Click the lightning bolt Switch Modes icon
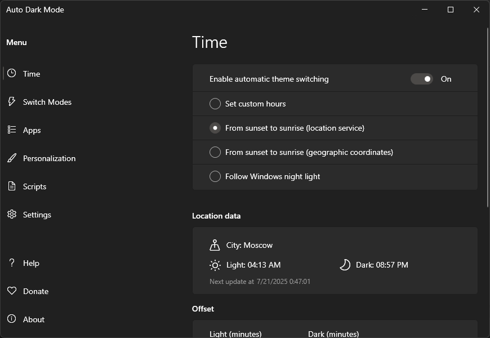The height and width of the screenshot is (338, 490). coord(11,102)
